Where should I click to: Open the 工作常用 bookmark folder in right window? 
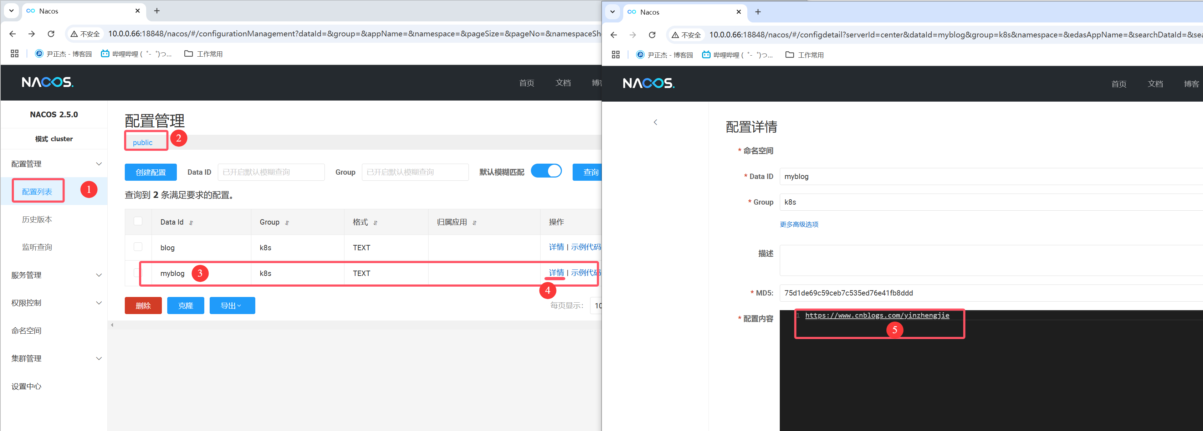[x=805, y=55]
